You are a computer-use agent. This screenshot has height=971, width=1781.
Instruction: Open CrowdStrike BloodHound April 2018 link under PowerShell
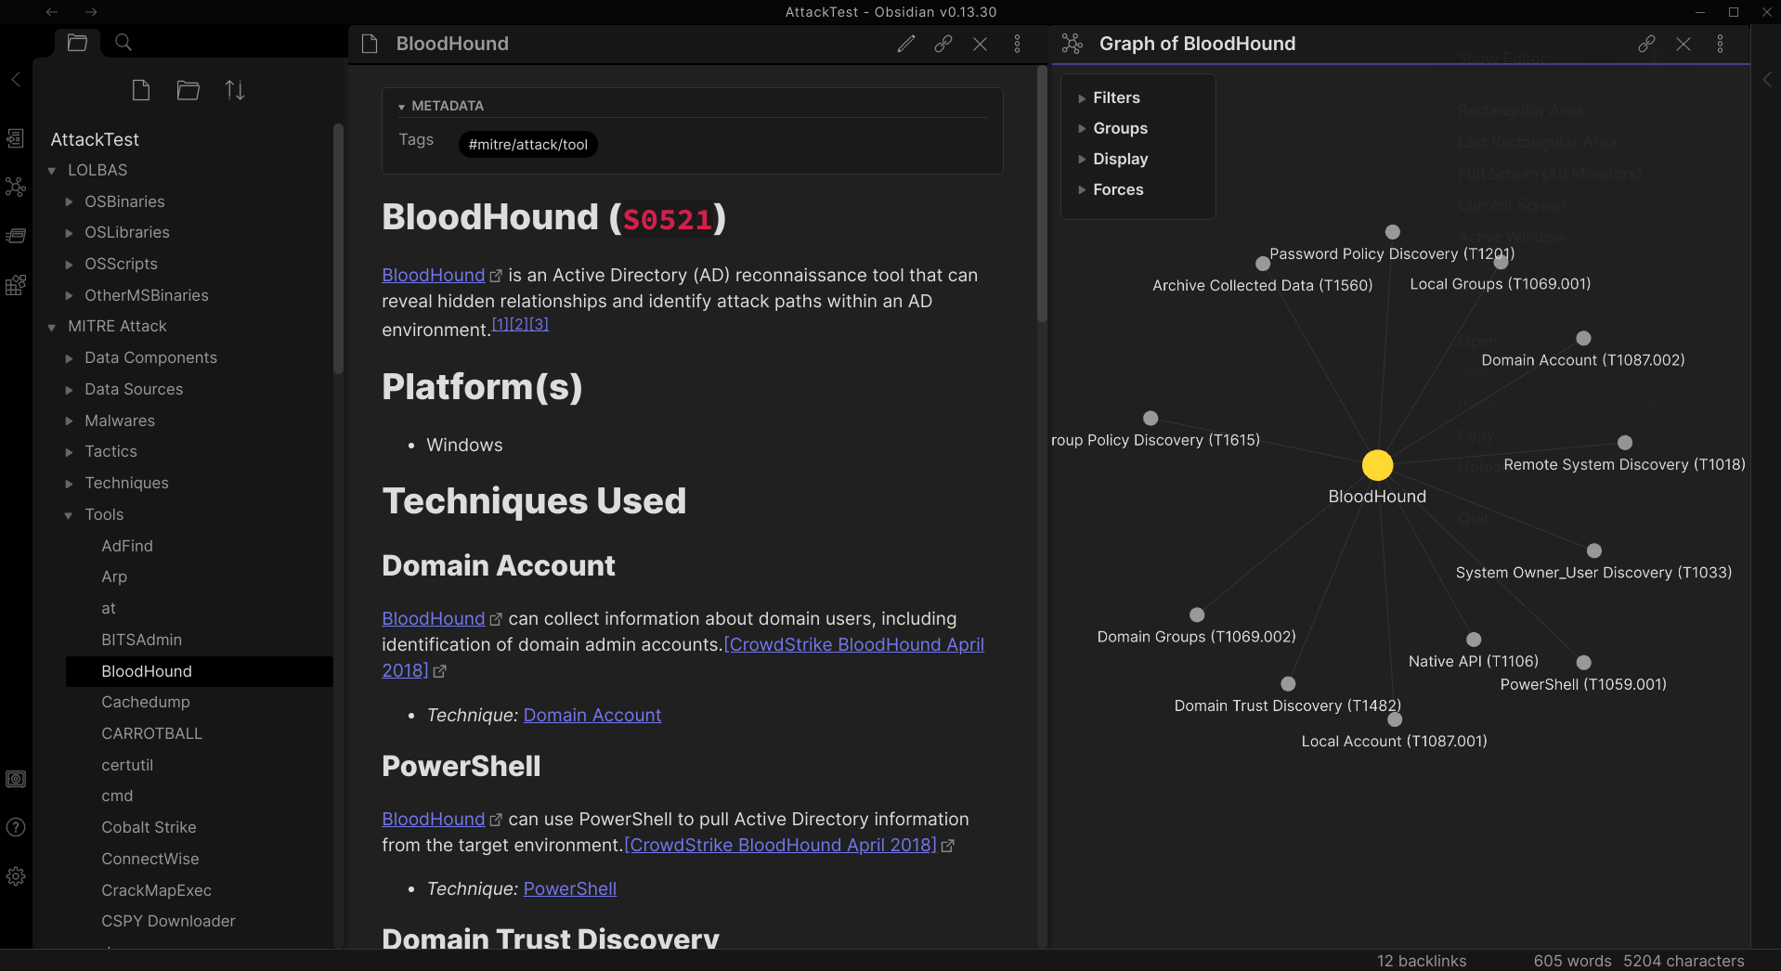[781, 845]
